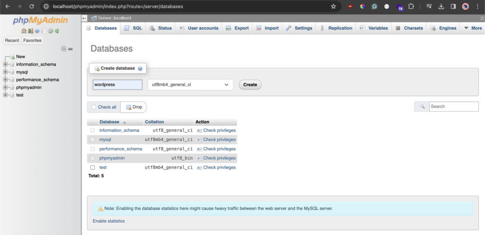Toggle browser side panel icon
485x235 pixels.
[x=453, y=6]
